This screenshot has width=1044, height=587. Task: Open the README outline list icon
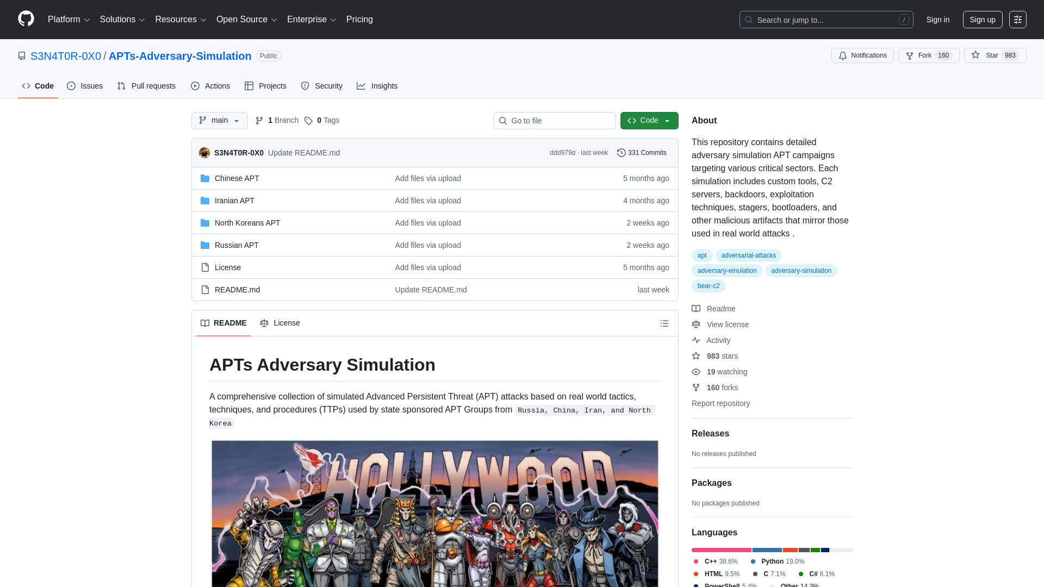point(664,323)
